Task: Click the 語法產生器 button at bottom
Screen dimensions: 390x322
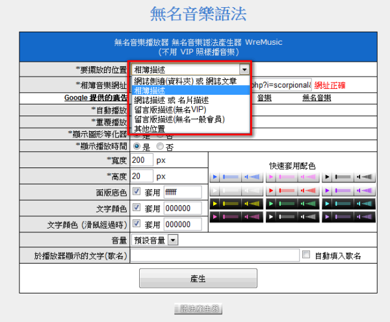Action: coord(198,309)
